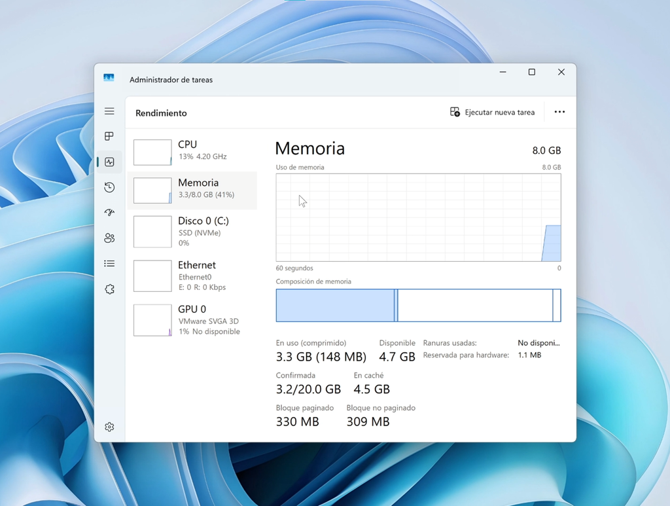Open the hamburger navigation menu
Image resolution: width=670 pixels, height=506 pixels.
tap(109, 111)
